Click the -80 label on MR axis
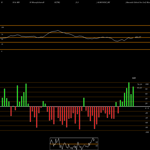The height and width of the screenshot is (150, 150). click(x=146, y=127)
